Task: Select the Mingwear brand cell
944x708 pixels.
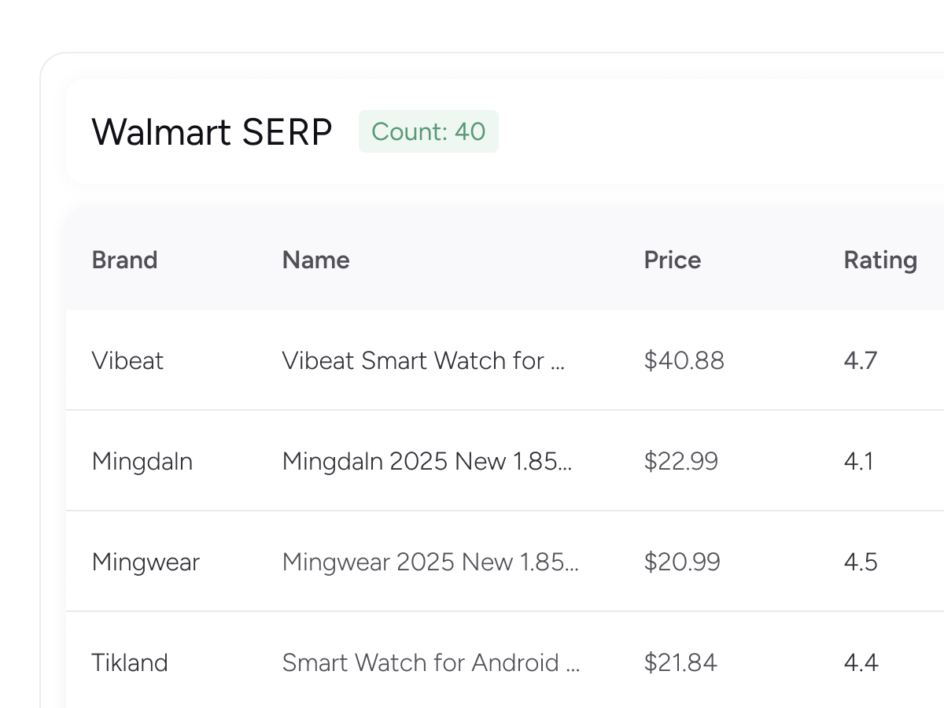Action: click(146, 562)
